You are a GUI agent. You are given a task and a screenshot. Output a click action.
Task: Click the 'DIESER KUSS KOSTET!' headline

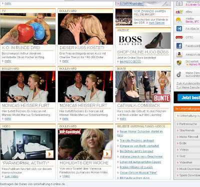click(x=82, y=48)
